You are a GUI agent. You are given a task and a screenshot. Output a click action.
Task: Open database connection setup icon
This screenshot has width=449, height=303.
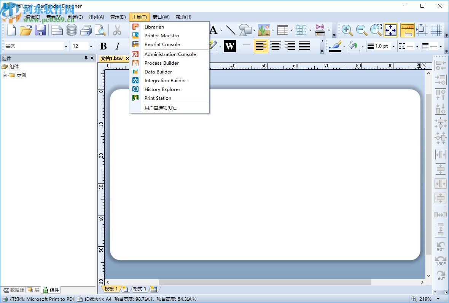tap(72, 30)
